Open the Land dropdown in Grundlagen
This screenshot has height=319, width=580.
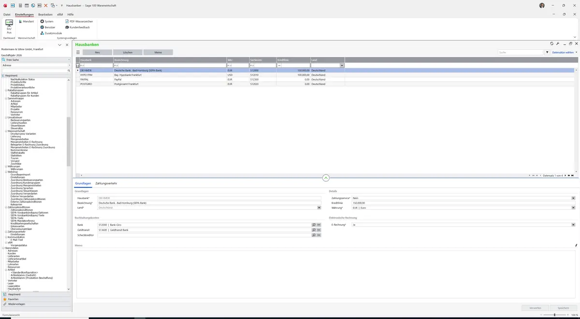tap(319, 208)
